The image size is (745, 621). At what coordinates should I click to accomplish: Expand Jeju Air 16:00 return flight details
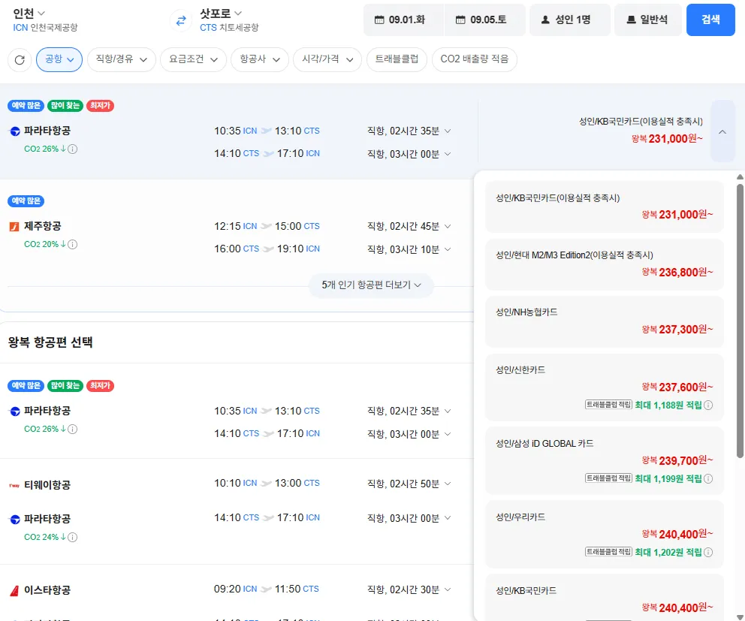(x=448, y=249)
